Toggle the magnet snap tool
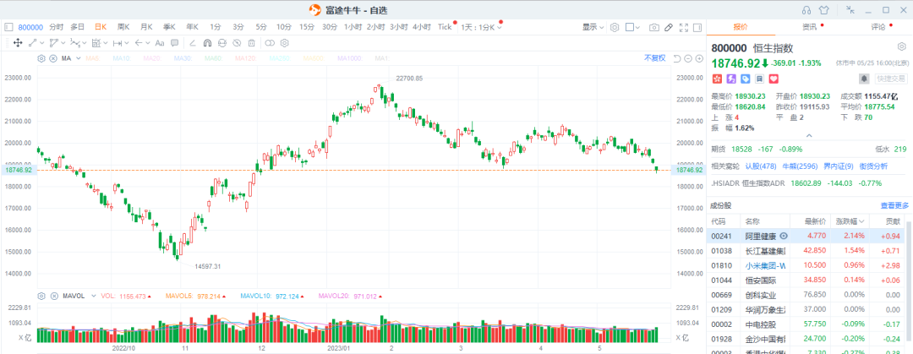 coord(207,42)
